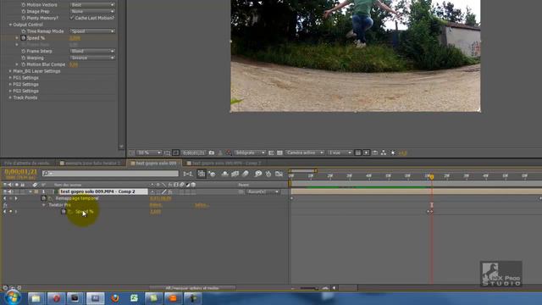Screen dimensions: 542x305
Task: Toggle video visibility of the Comp 2 layer
Action: (x=4, y=191)
